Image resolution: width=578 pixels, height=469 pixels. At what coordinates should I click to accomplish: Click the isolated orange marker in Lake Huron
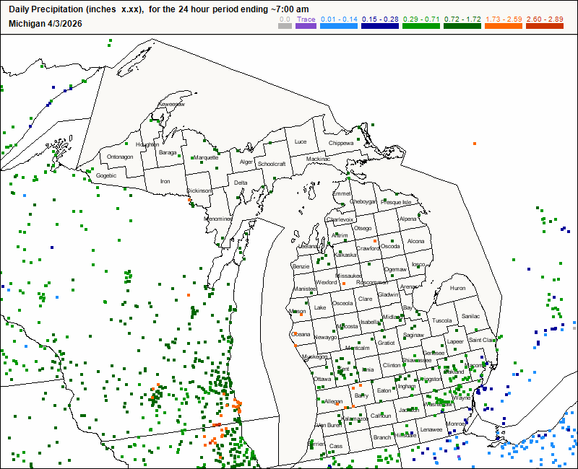point(475,144)
